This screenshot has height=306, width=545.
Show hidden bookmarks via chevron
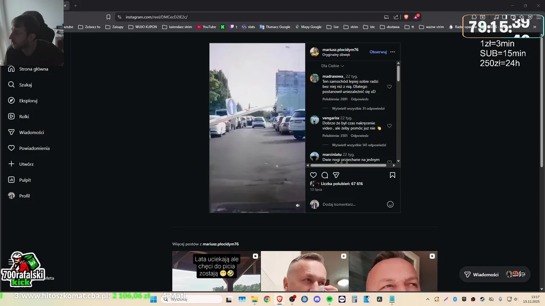[535, 27]
